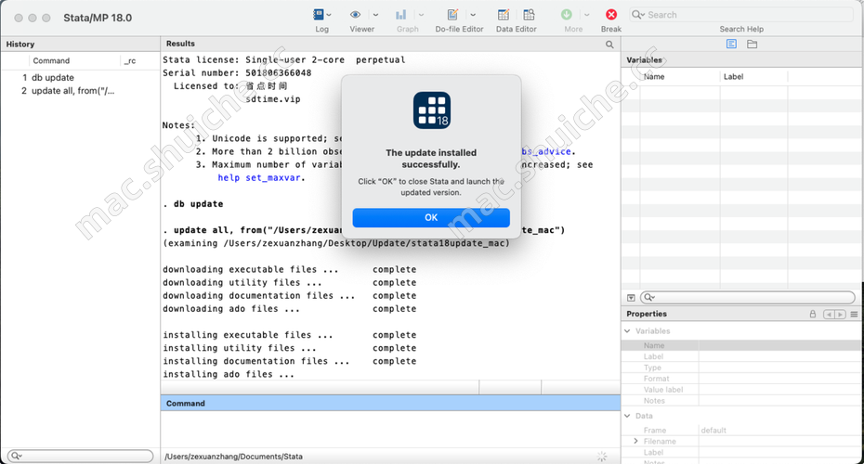The width and height of the screenshot is (864, 464).
Task: Open the Data Editor edit icon
Action: tap(504, 15)
